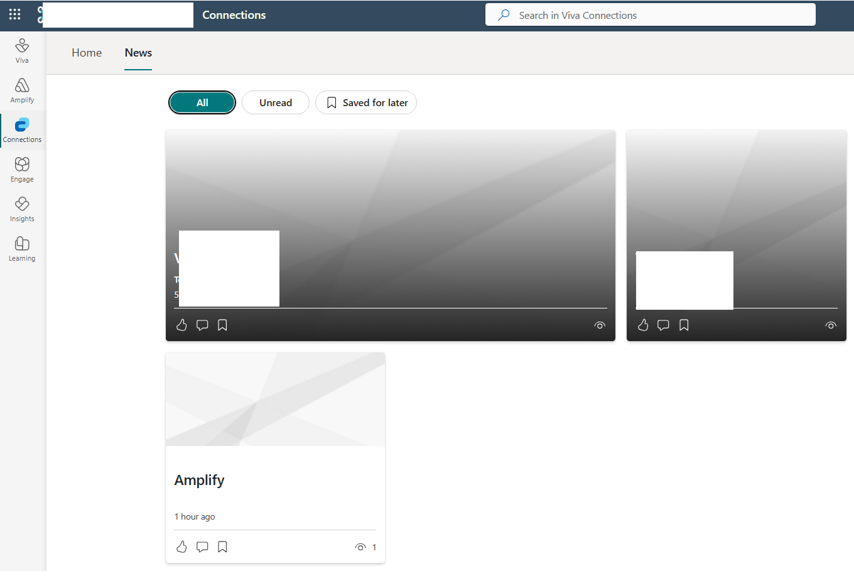Image resolution: width=854 pixels, height=578 pixels.
Task: Click the views eye icon on Amplify card
Action: 360,547
